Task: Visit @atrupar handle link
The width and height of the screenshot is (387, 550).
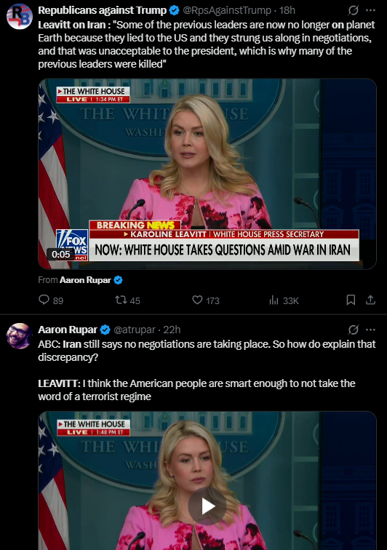Action: (x=135, y=330)
